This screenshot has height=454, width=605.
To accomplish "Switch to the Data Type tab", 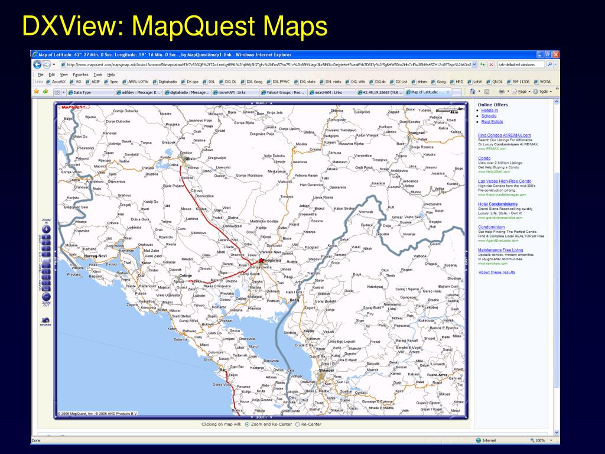I will (x=90, y=93).
